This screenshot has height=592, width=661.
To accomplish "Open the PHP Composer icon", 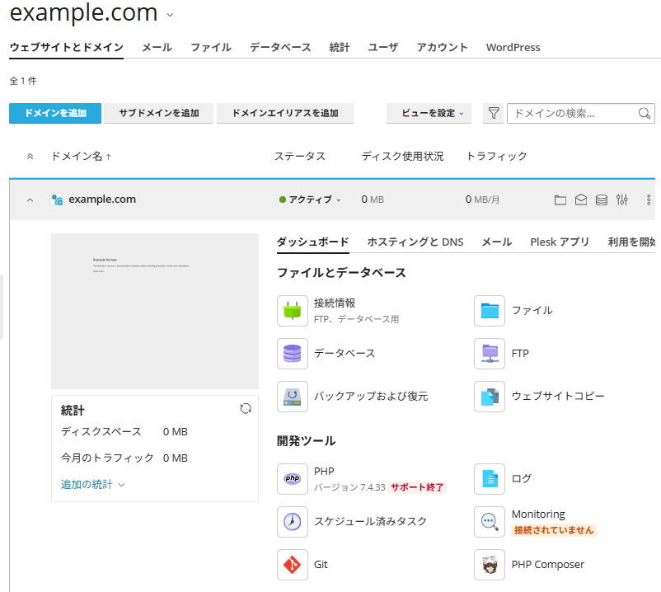I will click(x=490, y=565).
